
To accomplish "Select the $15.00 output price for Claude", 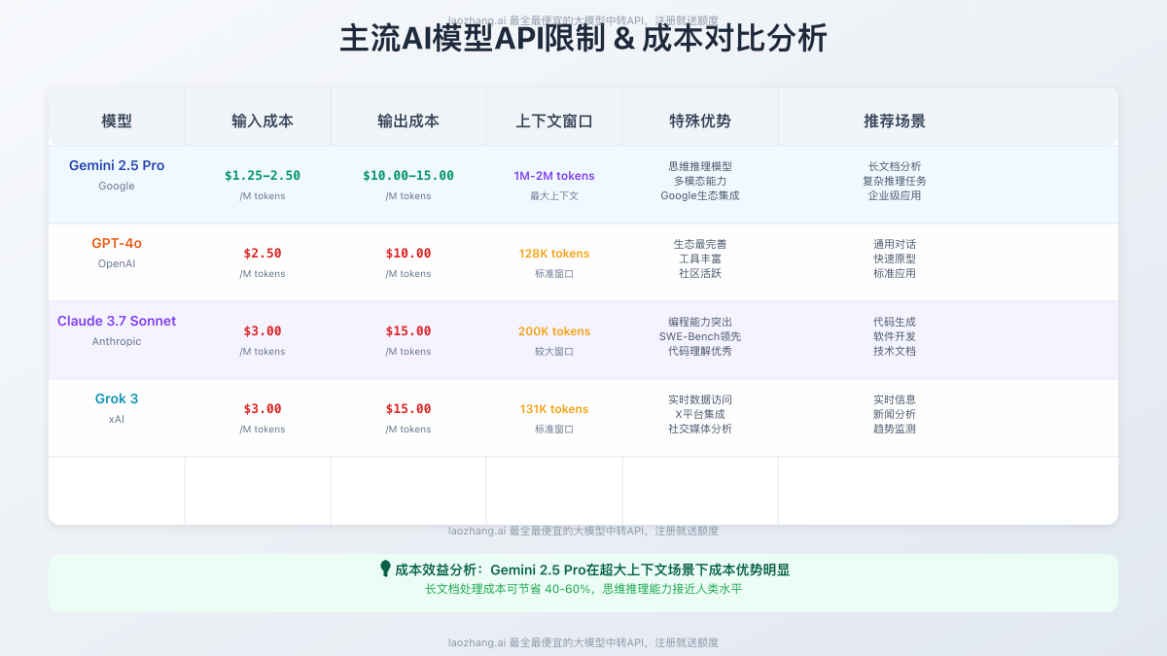I will [408, 331].
